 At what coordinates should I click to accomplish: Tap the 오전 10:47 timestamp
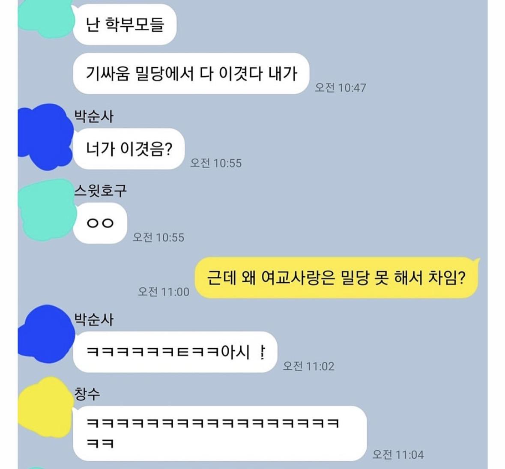[341, 88]
